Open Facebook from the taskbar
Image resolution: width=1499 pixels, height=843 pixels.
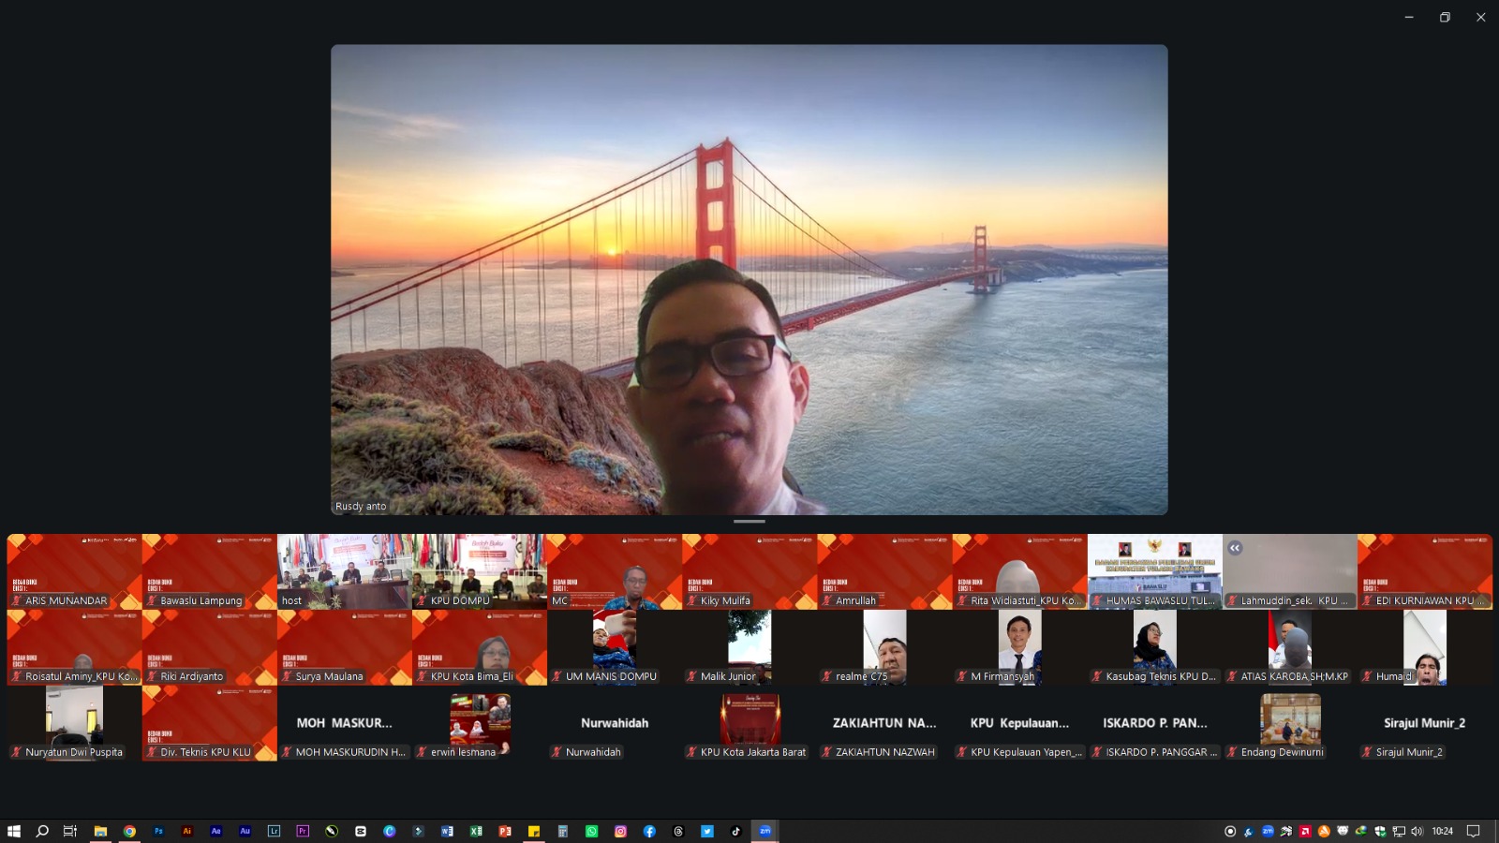coord(649,831)
